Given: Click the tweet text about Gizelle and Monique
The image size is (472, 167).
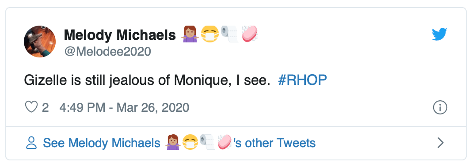Looking at the screenshot, I should [x=147, y=81].
